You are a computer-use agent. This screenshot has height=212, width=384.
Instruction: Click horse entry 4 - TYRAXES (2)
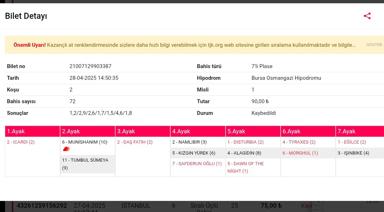pos(299,142)
